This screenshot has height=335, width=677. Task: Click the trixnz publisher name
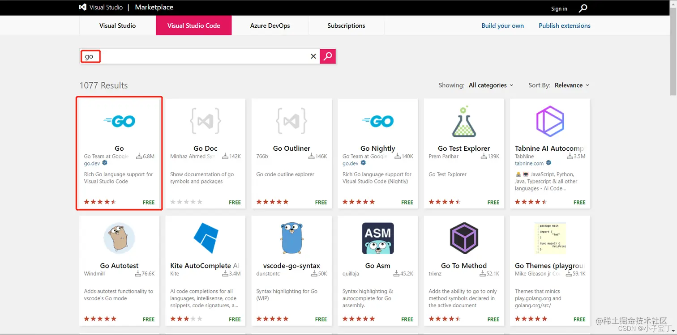pyautogui.click(x=435, y=274)
